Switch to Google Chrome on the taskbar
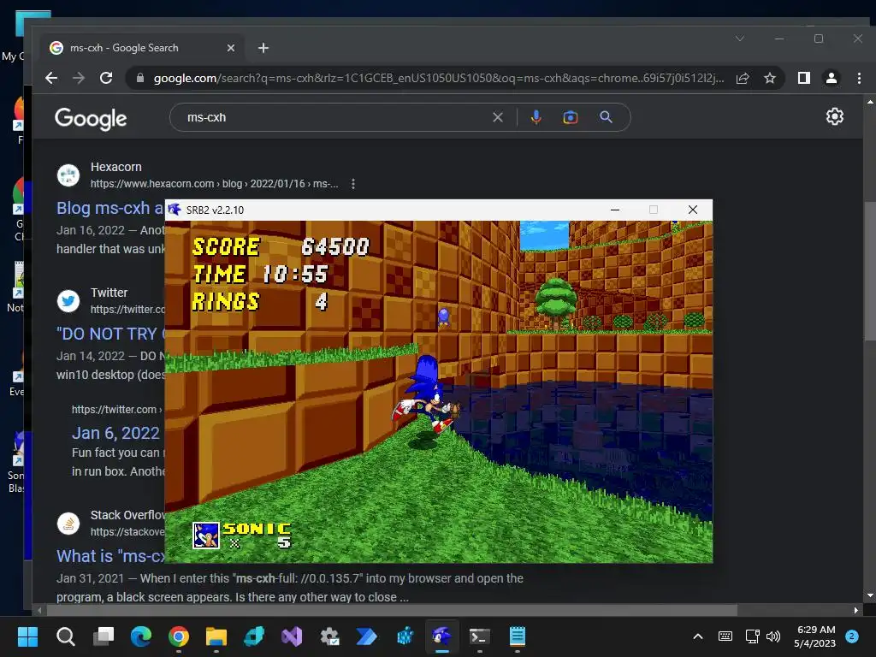876x657 pixels. 179,636
